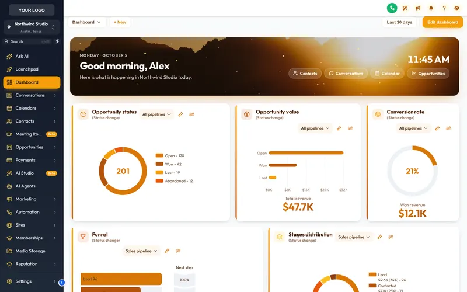Open All pipelines dropdown in Conversion rate
This screenshot has height=292, width=467.
[x=413, y=128]
